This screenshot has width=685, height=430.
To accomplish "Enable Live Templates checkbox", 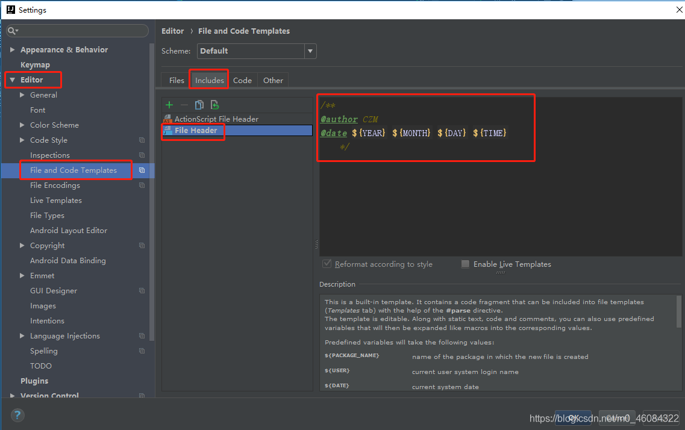I will tap(466, 264).
